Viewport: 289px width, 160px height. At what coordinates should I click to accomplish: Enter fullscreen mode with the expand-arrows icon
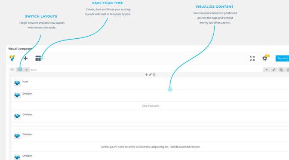click(x=252, y=58)
